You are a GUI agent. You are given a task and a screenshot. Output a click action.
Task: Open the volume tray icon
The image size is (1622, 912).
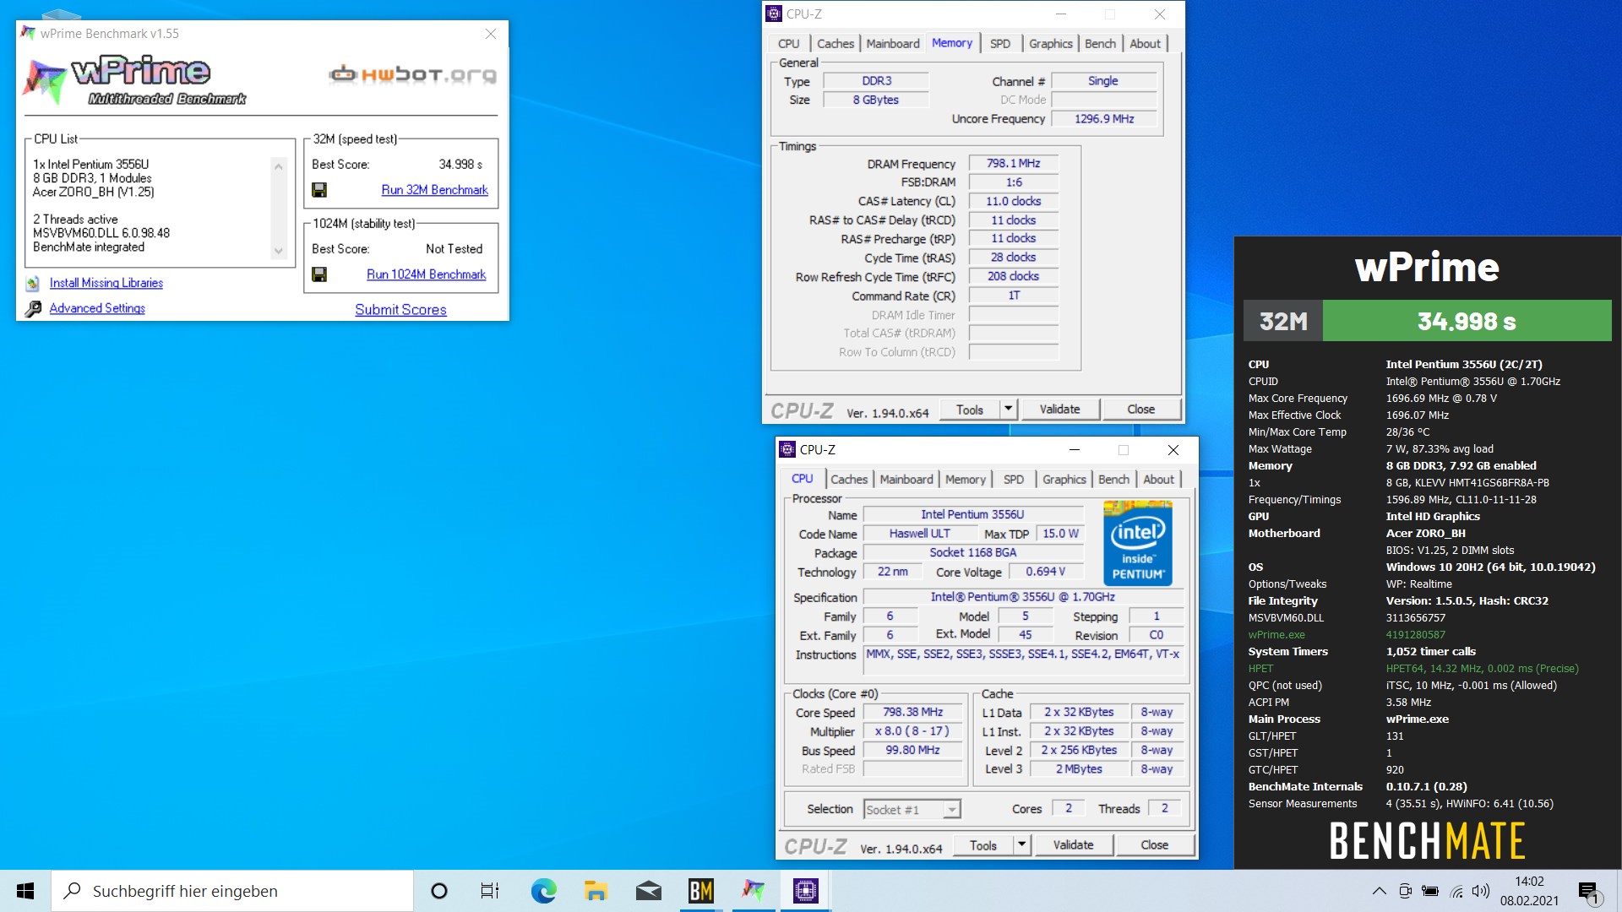click(1480, 891)
